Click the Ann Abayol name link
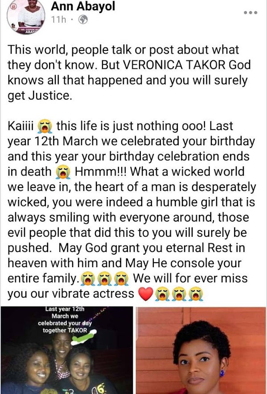The height and width of the screenshot is (394, 267). pos(83,6)
